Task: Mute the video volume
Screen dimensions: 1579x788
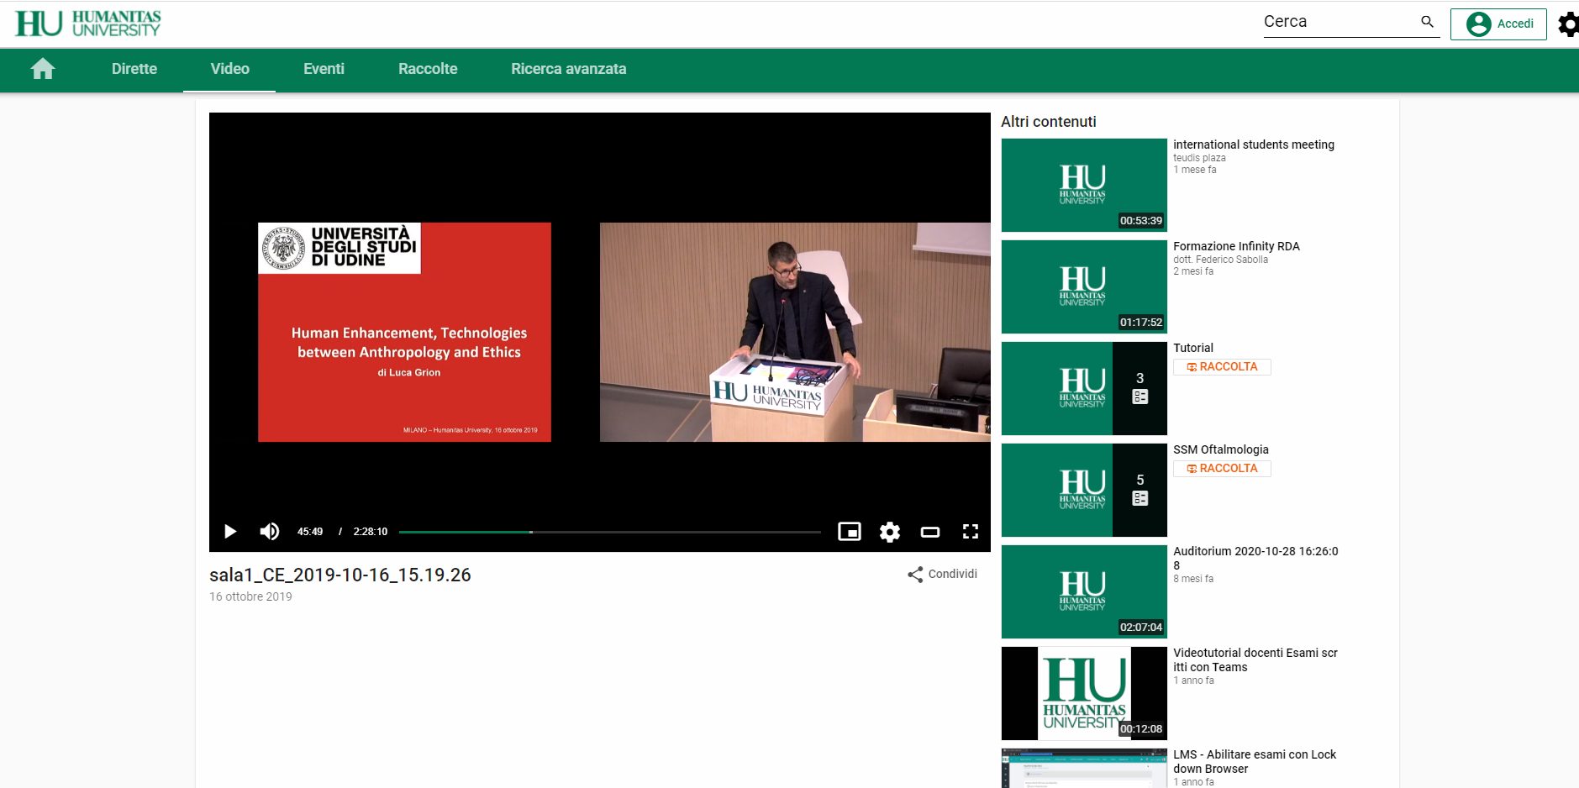Action: coord(270,532)
